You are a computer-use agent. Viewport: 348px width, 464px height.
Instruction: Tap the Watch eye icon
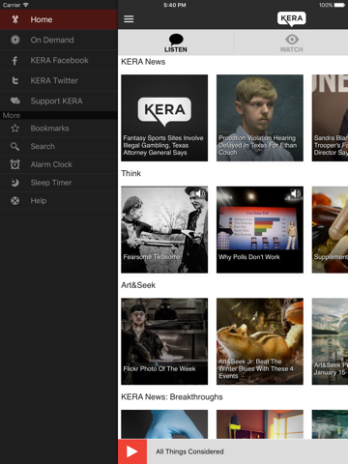point(292,40)
